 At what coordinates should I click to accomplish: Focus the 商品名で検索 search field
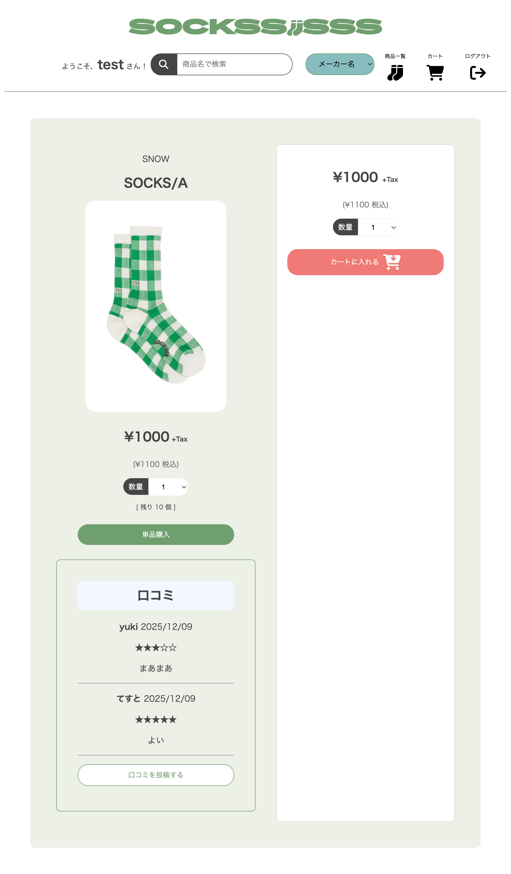click(234, 64)
